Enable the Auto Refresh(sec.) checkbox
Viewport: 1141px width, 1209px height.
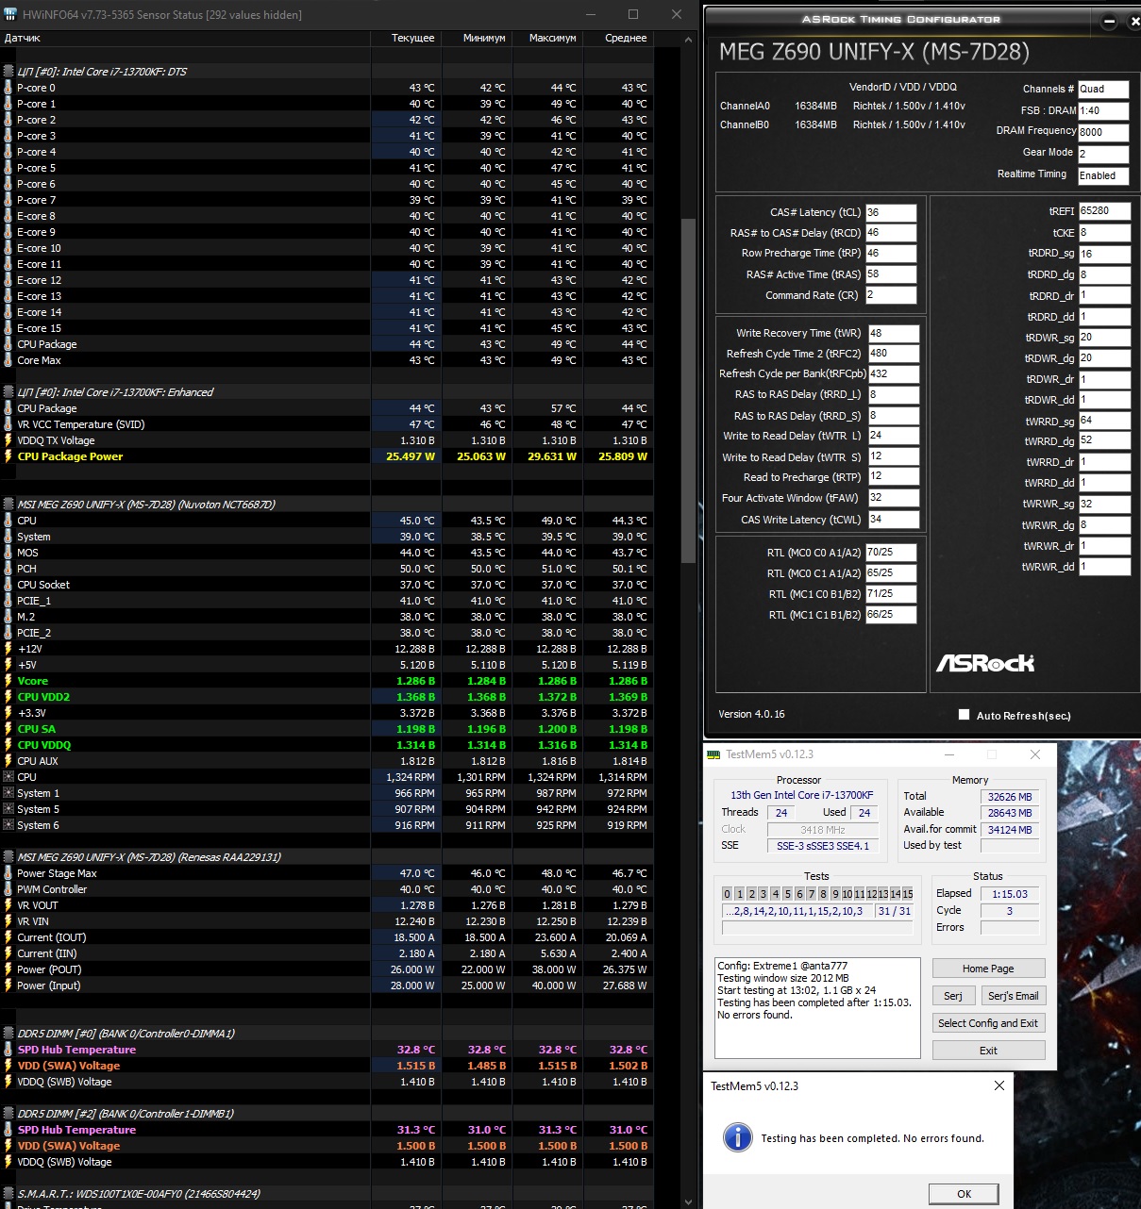click(x=964, y=715)
